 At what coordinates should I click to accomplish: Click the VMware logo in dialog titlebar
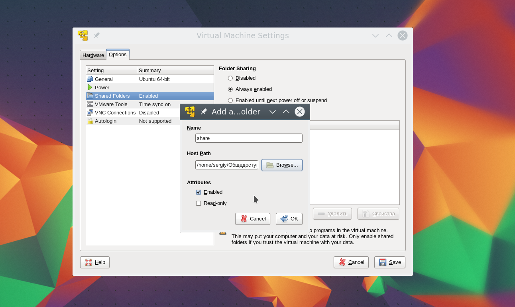pyautogui.click(x=190, y=112)
